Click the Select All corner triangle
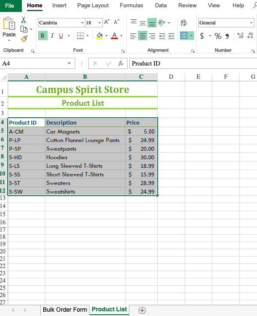Viewport: 257px width, 316px height. pyautogui.click(x=4, y=77)
